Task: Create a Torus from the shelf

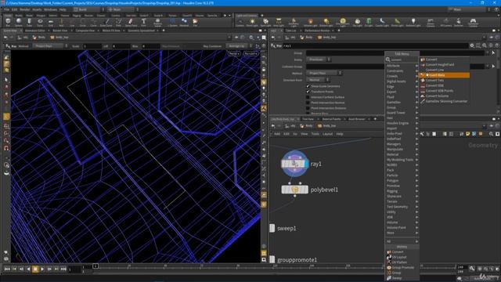Action: [x=40, y=23]
